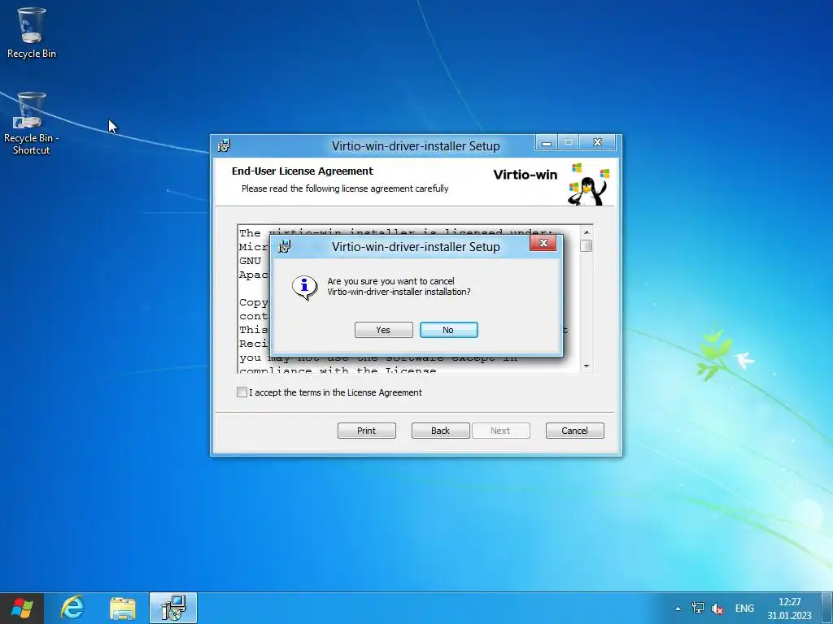Confirm cancellation with Yes button
The height and width of the screenshot is (624, 833).
[384, 330]
